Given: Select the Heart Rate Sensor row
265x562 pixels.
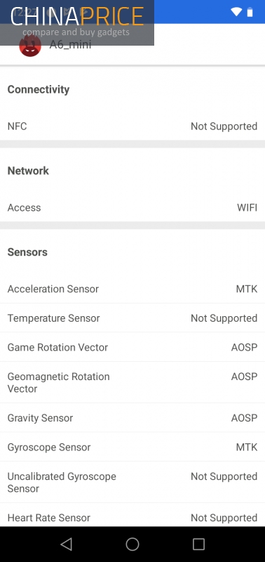Looking at the screenshot, I should (132, 515).
